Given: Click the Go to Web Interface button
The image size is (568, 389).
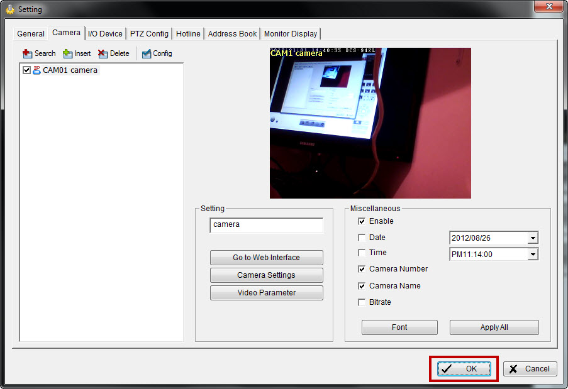Looking at the screenshot, I should 266,258.
